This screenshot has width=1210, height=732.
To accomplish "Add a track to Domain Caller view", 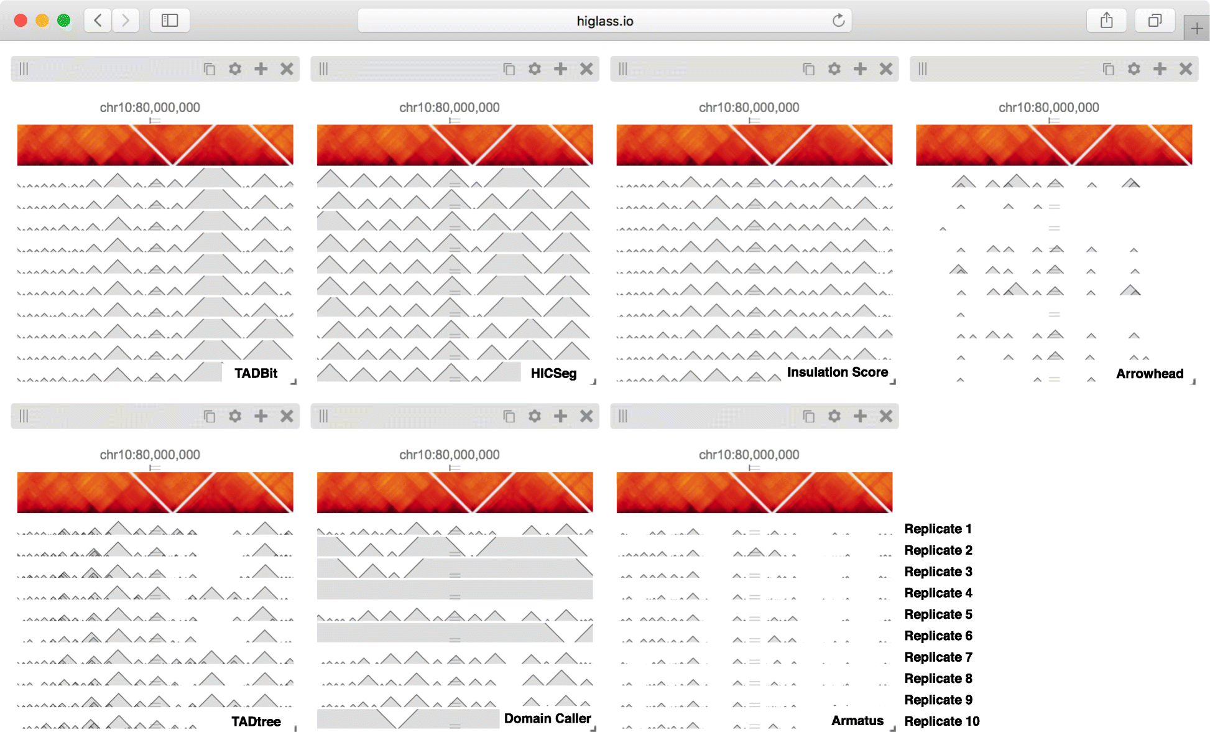I will pyautogui.click(x=561, y=416).
